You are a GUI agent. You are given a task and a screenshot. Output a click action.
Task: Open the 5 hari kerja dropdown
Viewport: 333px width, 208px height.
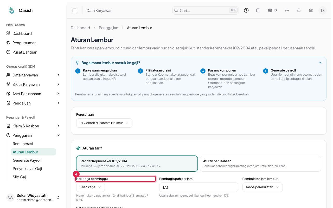[90, 187]
